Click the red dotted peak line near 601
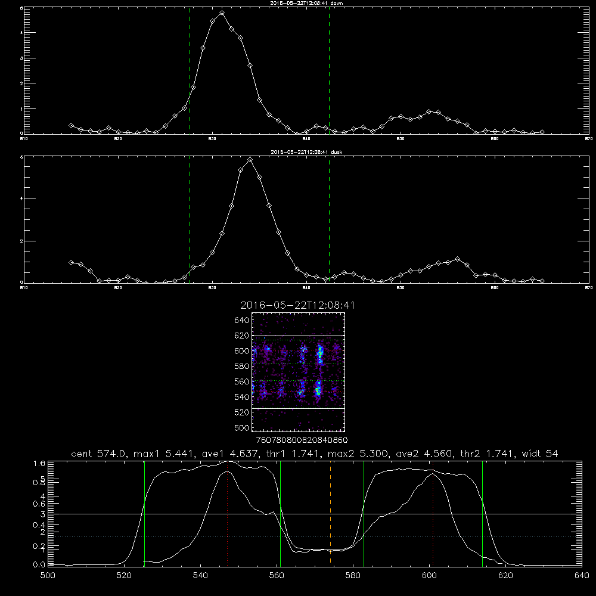 (x=433, y=513)
